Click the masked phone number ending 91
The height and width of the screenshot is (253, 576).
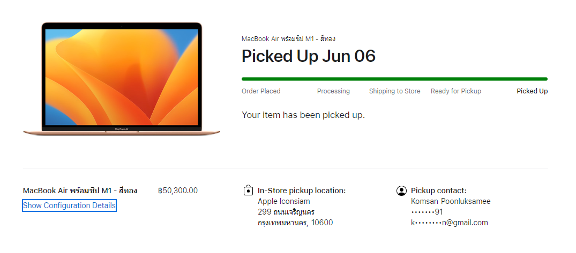point(427,212)
